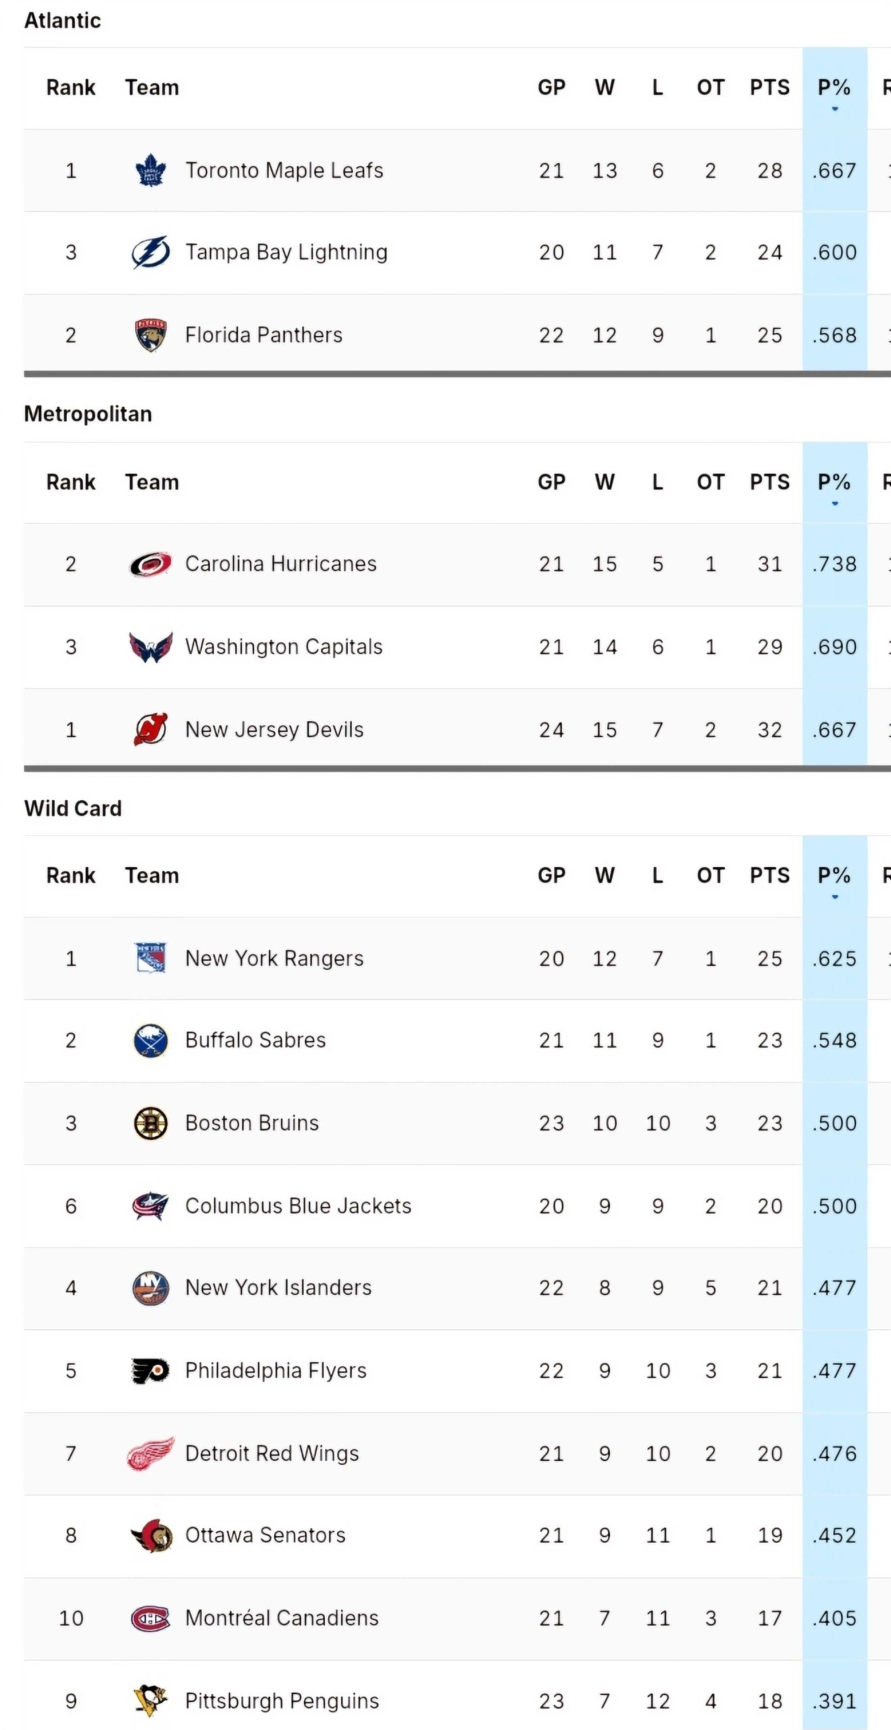Sort Atlantic table by PTS header

pyautogui.click(x=769, y=88)
